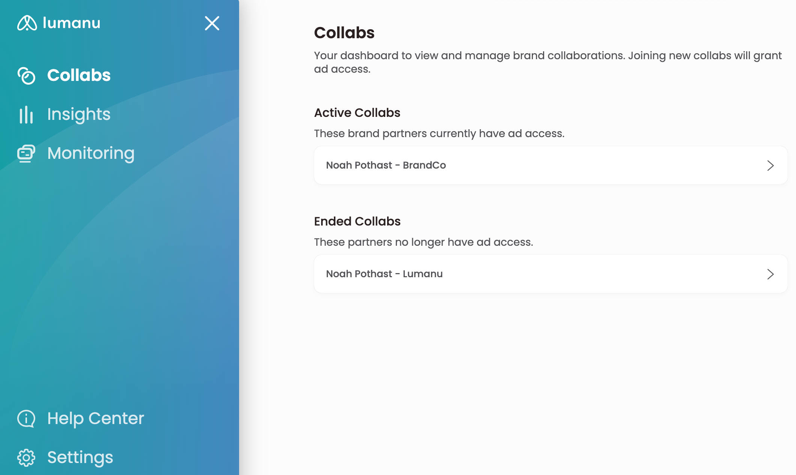Expand the Noah Pothast - BrandCo chevron
The height and width of the screenshot is (475, 796).
click(770, 166)
